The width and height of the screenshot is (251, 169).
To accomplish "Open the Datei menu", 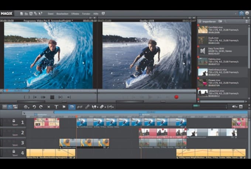I will (51, 14).
